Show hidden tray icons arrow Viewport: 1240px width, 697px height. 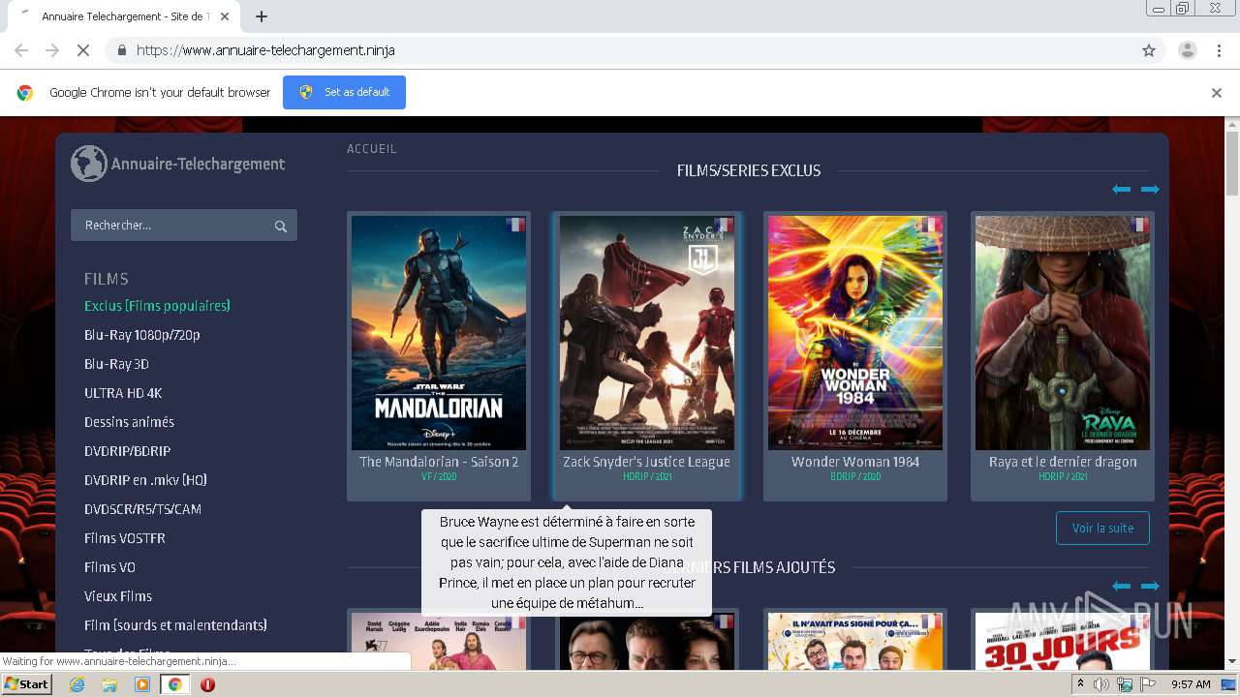point(1080,684)
